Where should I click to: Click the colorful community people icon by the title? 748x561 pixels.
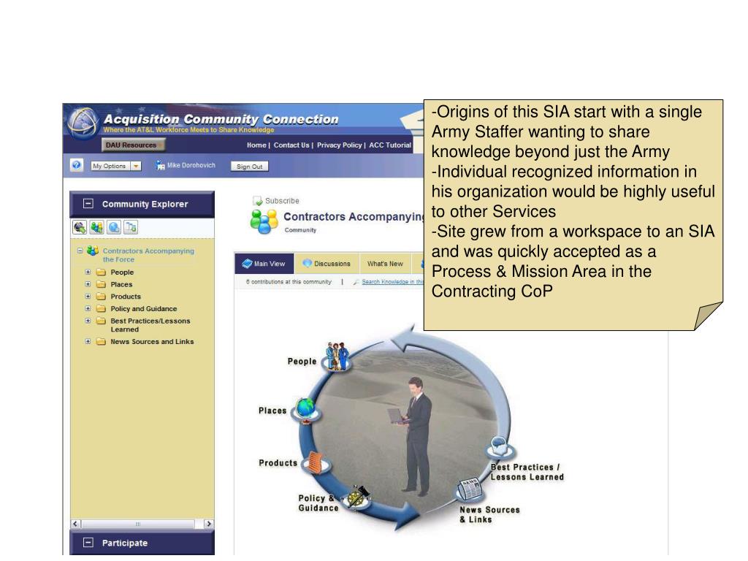[x=264, y=222]
